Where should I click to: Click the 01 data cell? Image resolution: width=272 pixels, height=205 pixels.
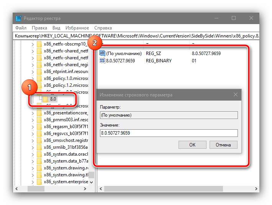point(194,61)
